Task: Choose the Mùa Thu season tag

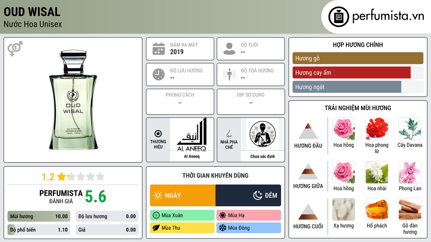Action: (182, 228)
